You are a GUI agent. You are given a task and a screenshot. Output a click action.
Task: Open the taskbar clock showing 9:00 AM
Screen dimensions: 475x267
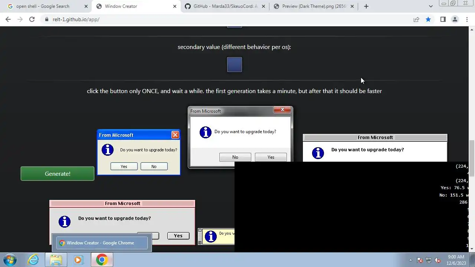coord(456,260)
